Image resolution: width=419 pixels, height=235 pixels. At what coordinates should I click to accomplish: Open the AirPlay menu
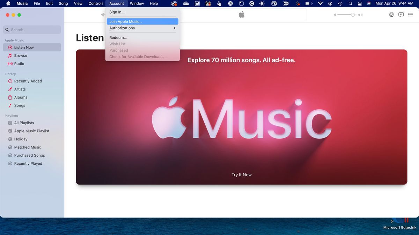(391, 15)
